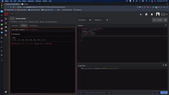Open Sample Tests help icon

pyautogui.click(x=166, y=65)
